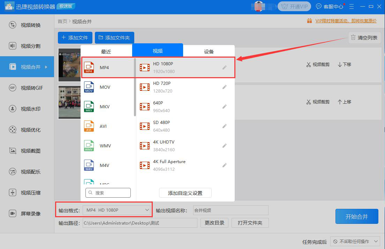Expand the 输出格式 MP4 HD 1080P dropdown

[116, 210]
